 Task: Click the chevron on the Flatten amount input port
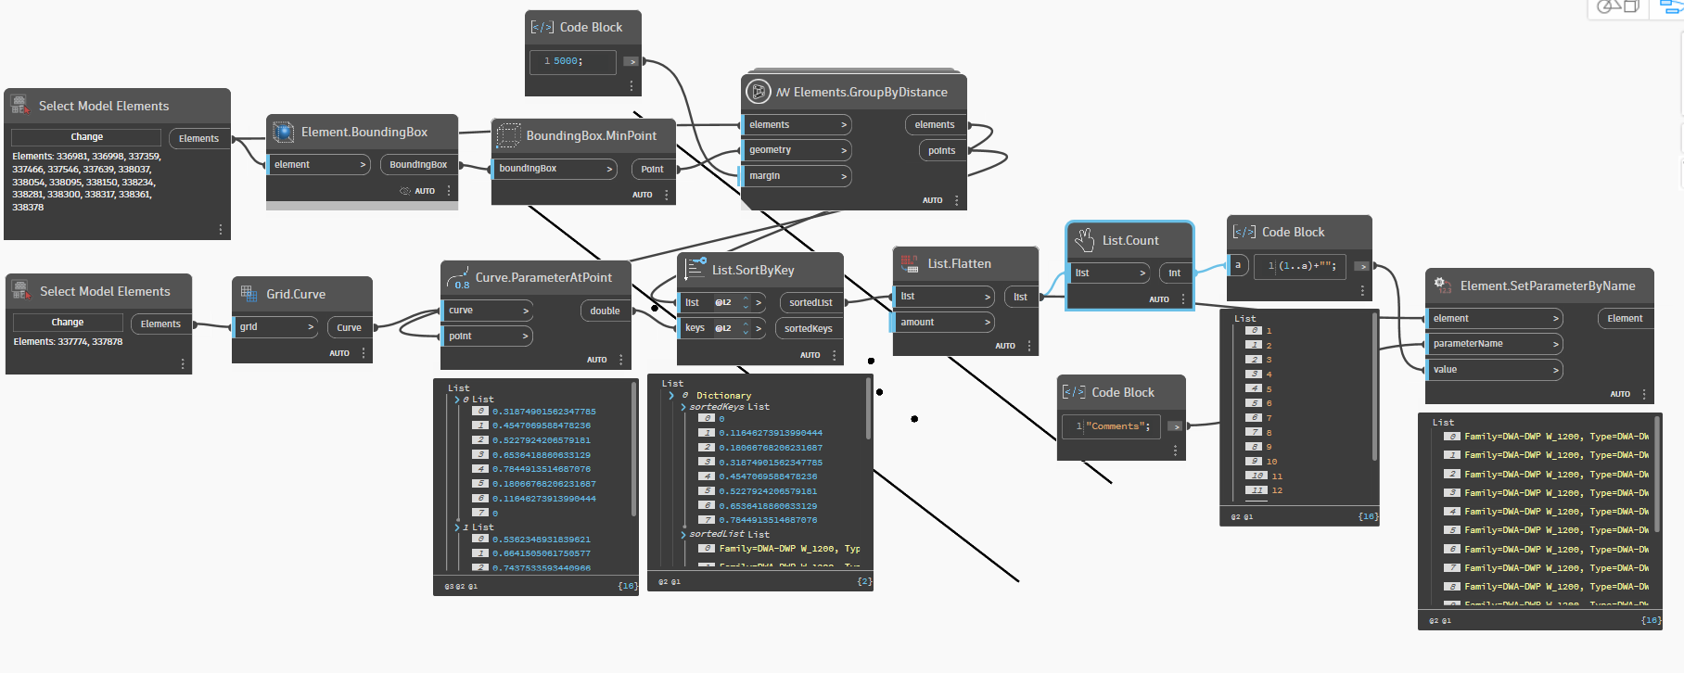[x=987, y=323]
